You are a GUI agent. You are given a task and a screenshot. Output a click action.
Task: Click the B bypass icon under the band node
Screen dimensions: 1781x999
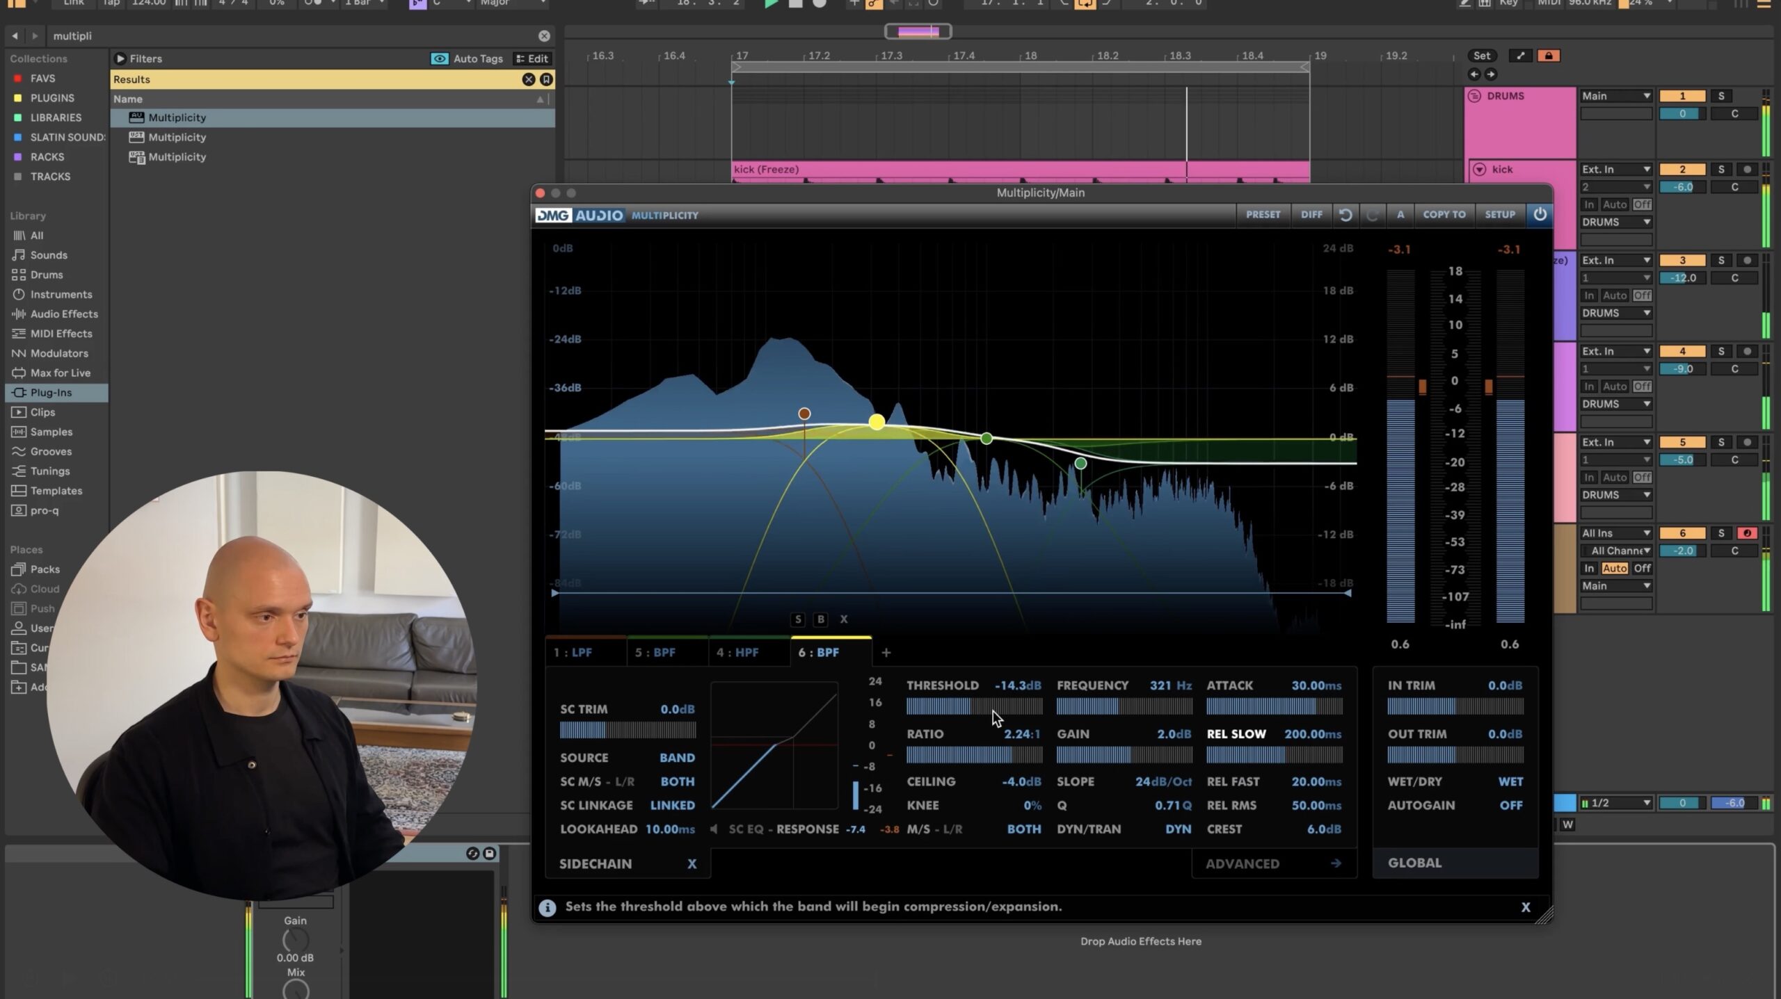[821, 619]
